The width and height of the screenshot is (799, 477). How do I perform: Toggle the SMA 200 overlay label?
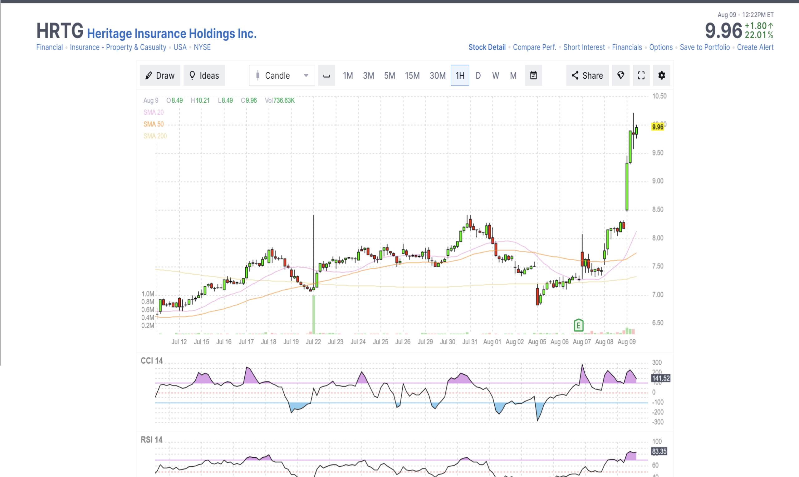click(x=155, y=136)
